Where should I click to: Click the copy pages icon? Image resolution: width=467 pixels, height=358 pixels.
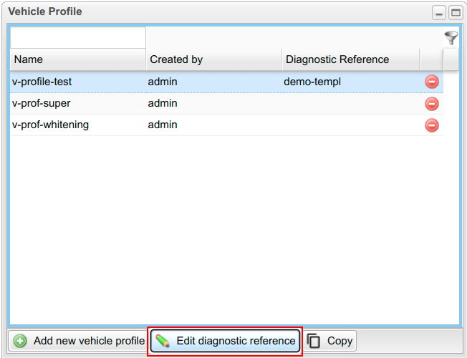[314, 341]
